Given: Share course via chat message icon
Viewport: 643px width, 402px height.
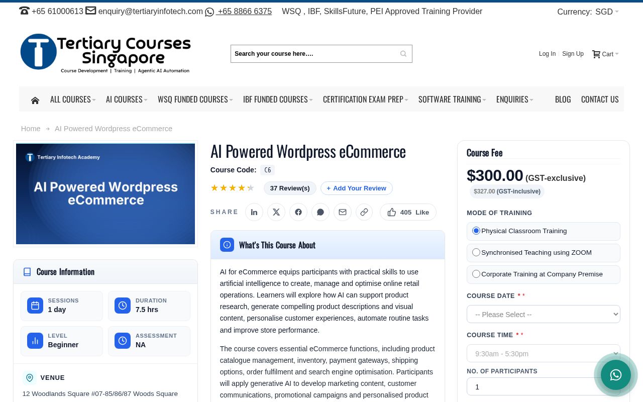Looking at the screenshot, I should coord(320,212).
